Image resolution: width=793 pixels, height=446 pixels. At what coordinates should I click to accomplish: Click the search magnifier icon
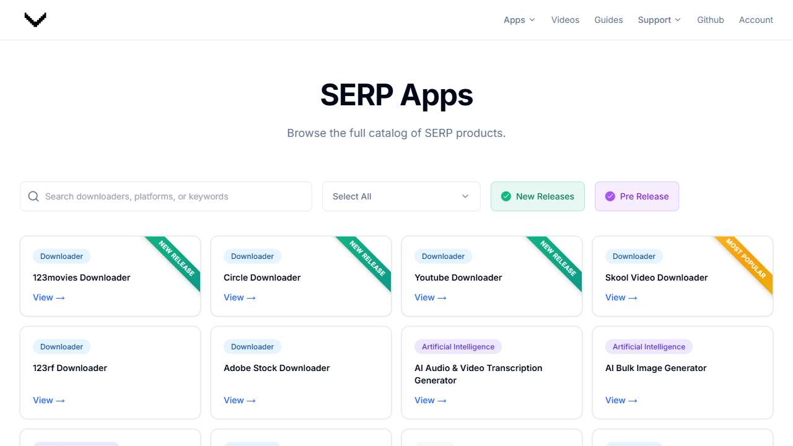pos(33,196)
